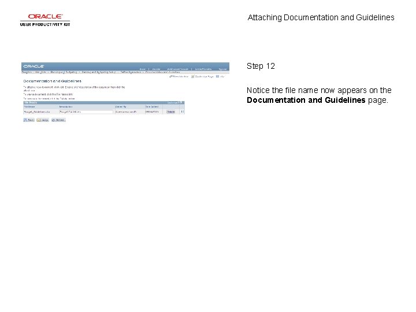Click the Date Added column header

click(x=152, y=107)
